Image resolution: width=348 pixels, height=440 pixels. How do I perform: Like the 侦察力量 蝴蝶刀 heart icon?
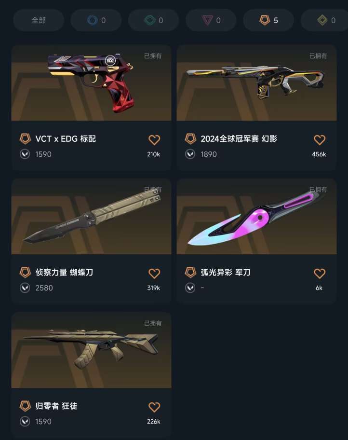pyautogui.click(x=154, y=274)
